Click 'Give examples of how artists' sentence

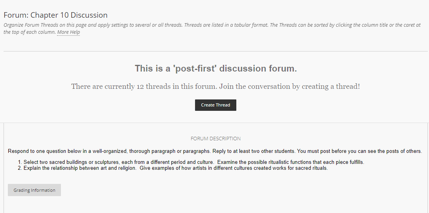pos(234,168)
